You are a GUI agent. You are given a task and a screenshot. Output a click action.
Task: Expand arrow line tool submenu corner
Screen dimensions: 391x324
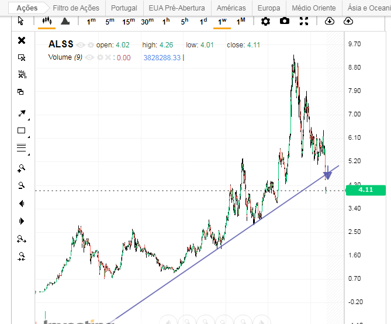pos(29,119)
